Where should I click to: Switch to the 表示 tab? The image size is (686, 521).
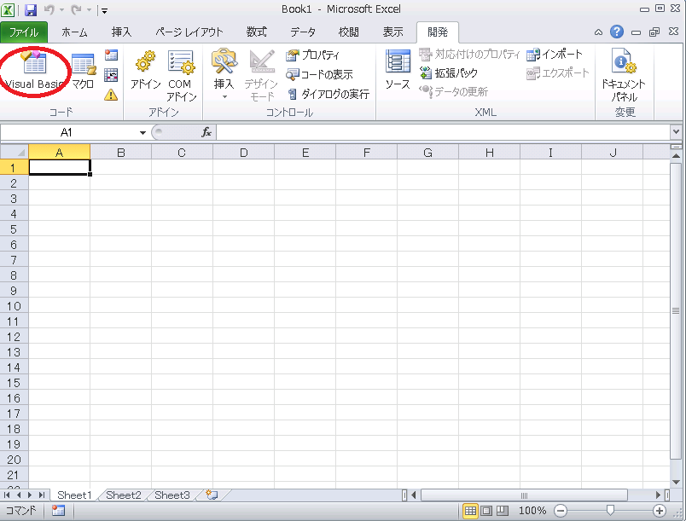(392, 32)
